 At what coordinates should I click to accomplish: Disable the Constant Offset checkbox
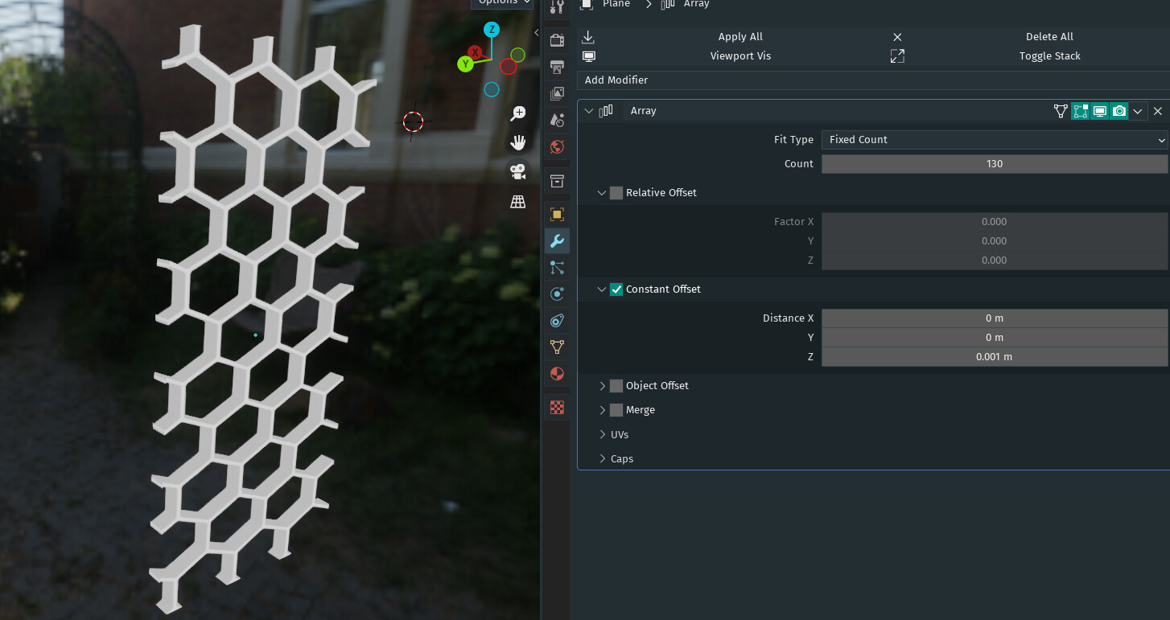click(x=616, y=289)
